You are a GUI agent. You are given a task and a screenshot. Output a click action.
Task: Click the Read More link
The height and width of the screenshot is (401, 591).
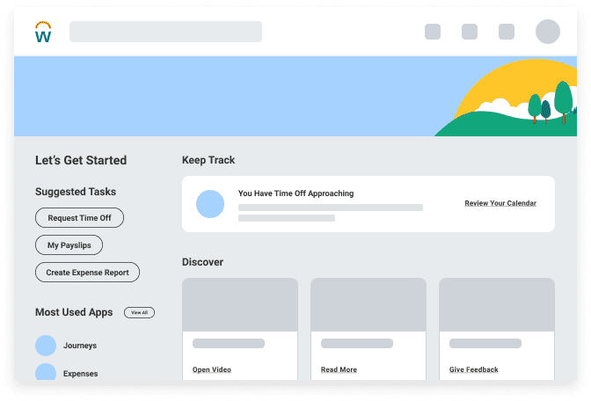point(339,369)
